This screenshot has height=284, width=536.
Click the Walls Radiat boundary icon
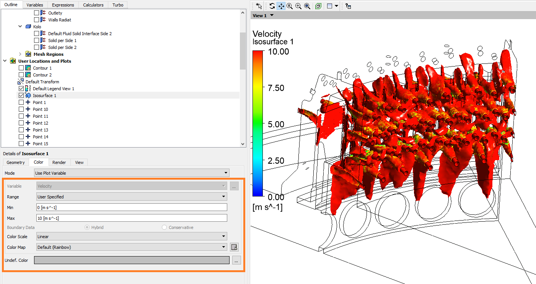[43, 20]
